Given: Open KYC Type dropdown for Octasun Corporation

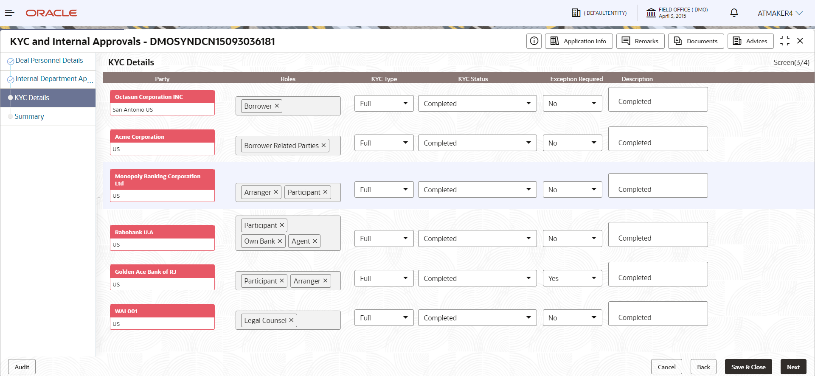Looking at the screenshot, I should [384, 104].
